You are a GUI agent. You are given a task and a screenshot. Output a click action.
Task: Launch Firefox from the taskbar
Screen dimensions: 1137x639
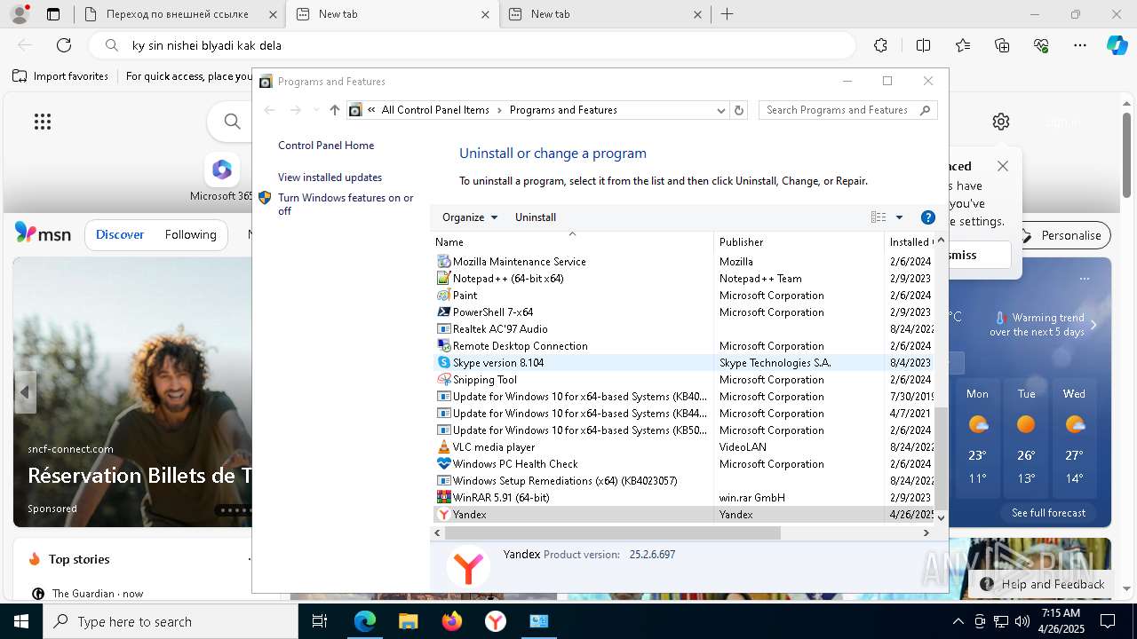coord(452,621)
